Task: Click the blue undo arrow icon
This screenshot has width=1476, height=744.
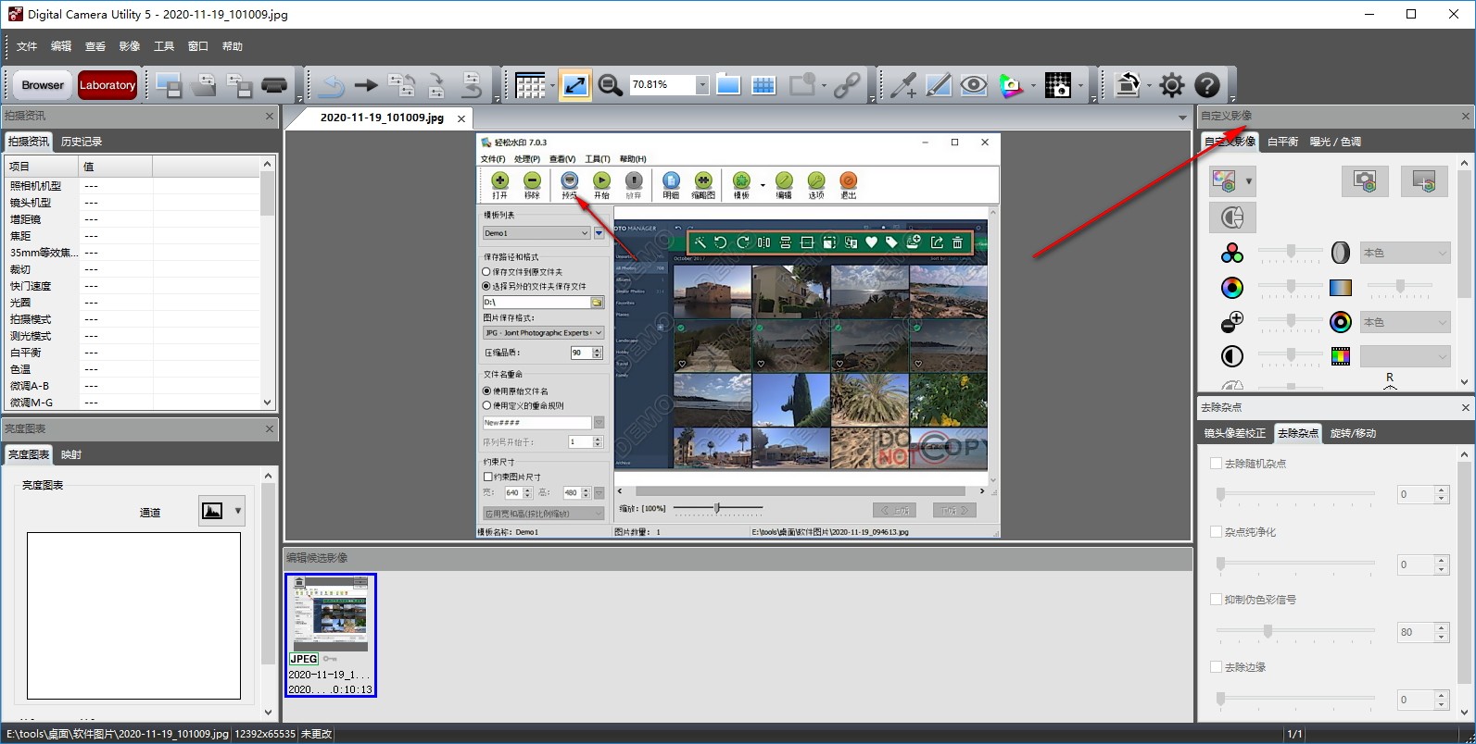Action: (x=331, y=86)
